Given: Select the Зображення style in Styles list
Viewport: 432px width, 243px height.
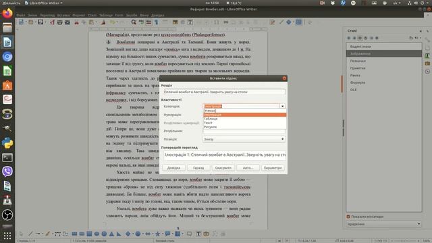Looking at the screenshot, I should [x=384, y=54].
